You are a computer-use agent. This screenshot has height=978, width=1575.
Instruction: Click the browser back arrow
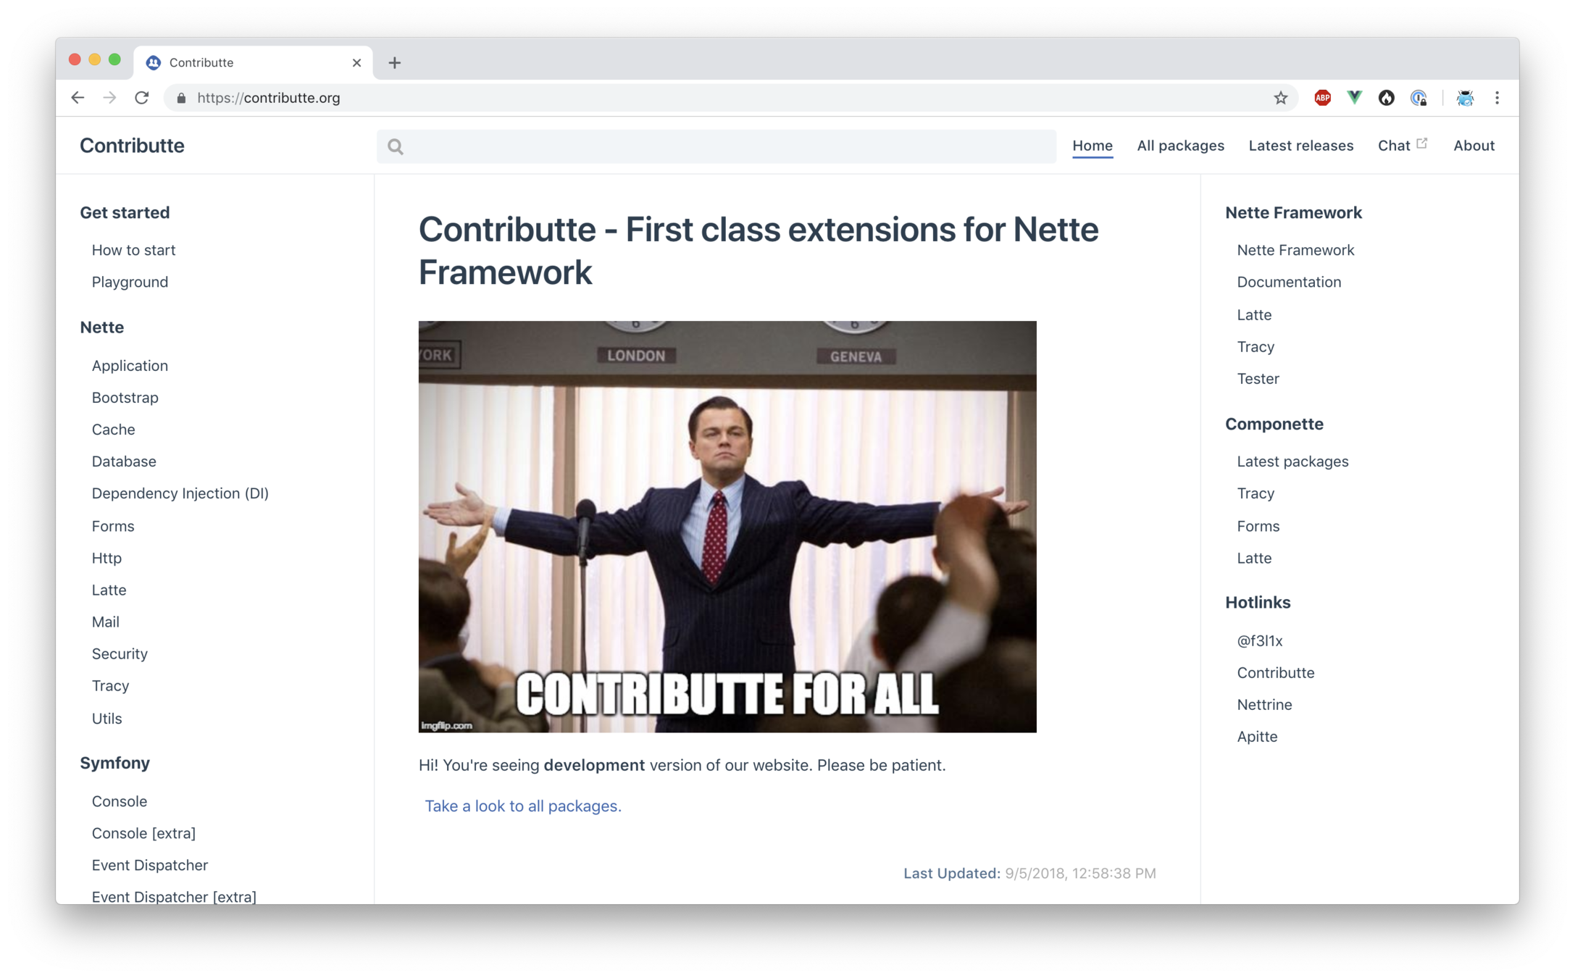tap(78, 98)
